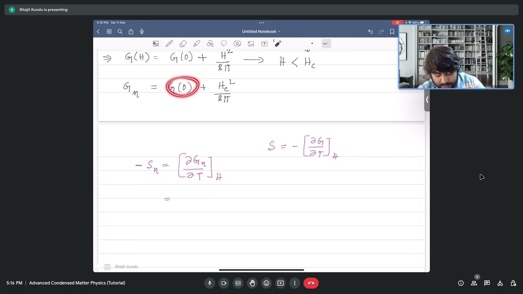
Task: Toggle the microphone in the call bar
Action: coord(210,283)
